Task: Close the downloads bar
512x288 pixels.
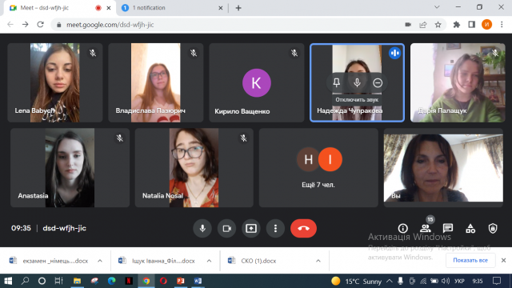Action: (503, 260)
